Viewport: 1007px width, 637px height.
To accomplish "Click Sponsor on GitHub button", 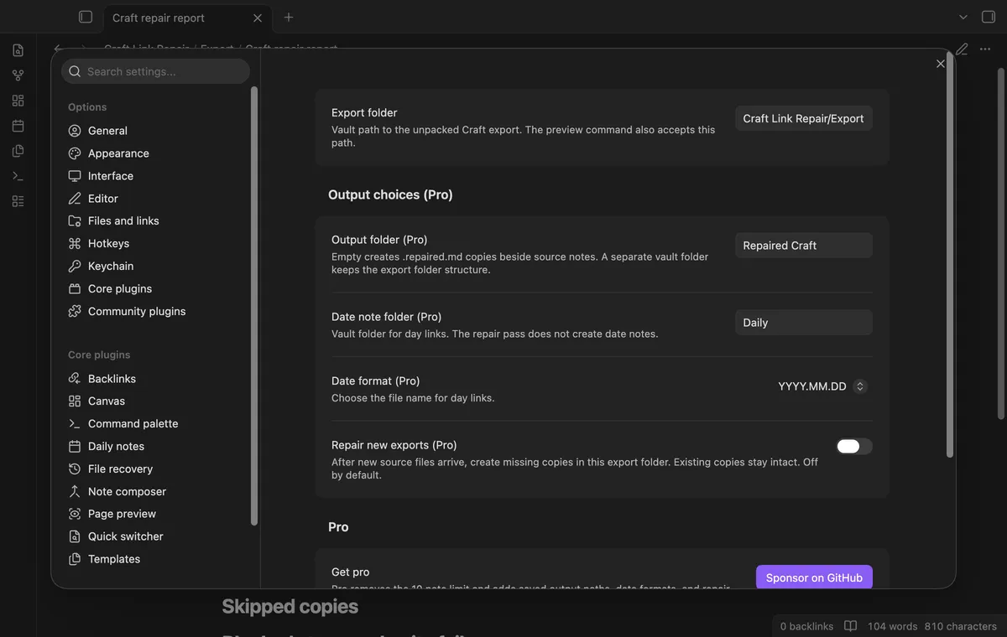I will 814,577.
